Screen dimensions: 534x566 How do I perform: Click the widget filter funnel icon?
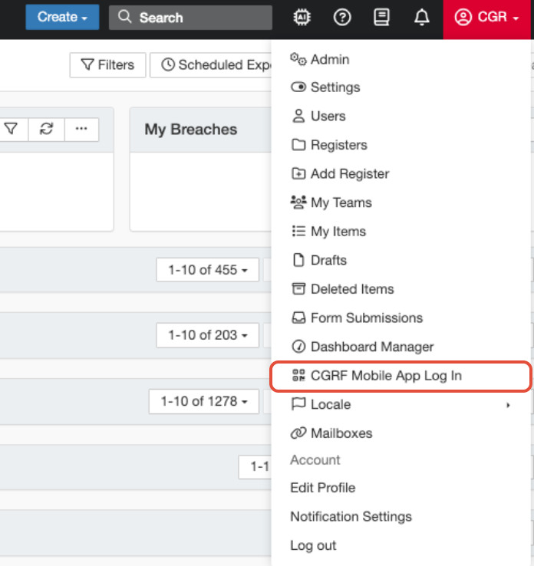point(11,129)
